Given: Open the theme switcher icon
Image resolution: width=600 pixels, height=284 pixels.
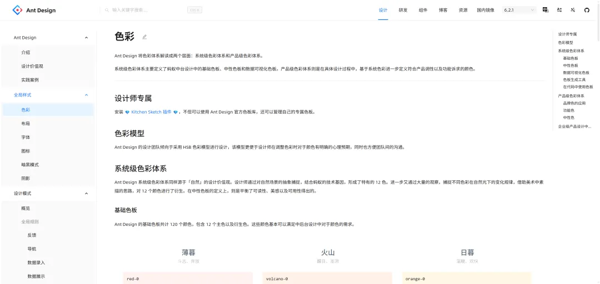Looking at the screenshot, I should click(573, 11).
